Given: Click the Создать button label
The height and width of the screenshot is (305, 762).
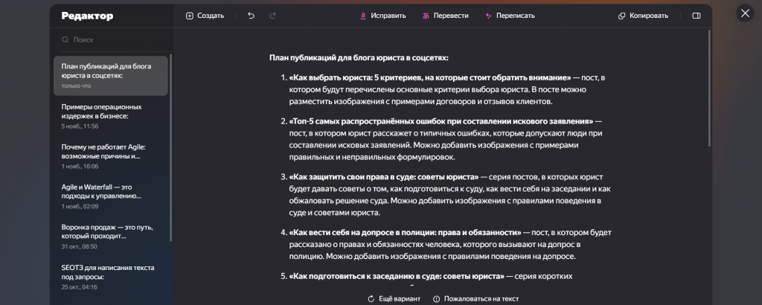Looking at the screenshot, I should [211, 16].
